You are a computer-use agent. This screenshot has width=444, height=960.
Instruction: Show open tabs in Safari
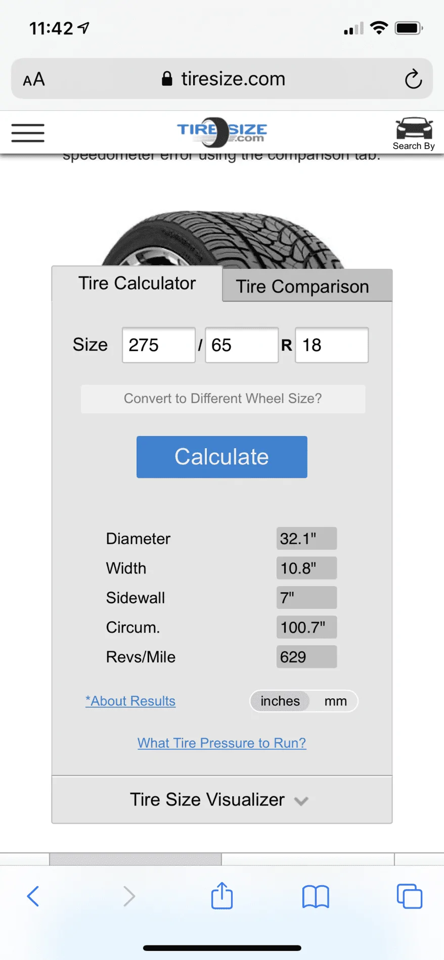tap(410, 896)
